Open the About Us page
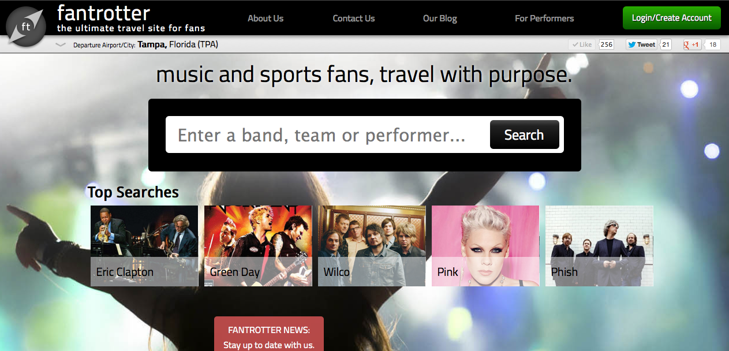This screenshot has width=729, height=351. 265,18
